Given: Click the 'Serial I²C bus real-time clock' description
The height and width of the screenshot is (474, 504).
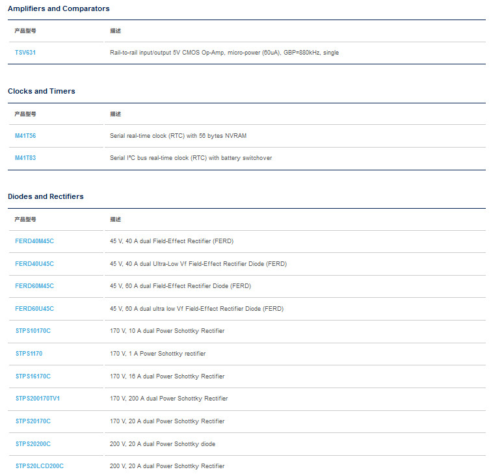Looking at the screenshot, I should (191, 158).
